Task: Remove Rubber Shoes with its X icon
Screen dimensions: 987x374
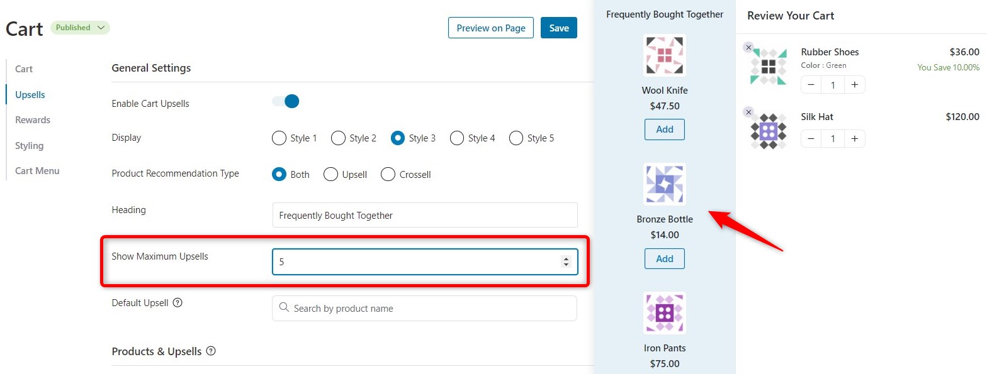Action: click(748, 47)
